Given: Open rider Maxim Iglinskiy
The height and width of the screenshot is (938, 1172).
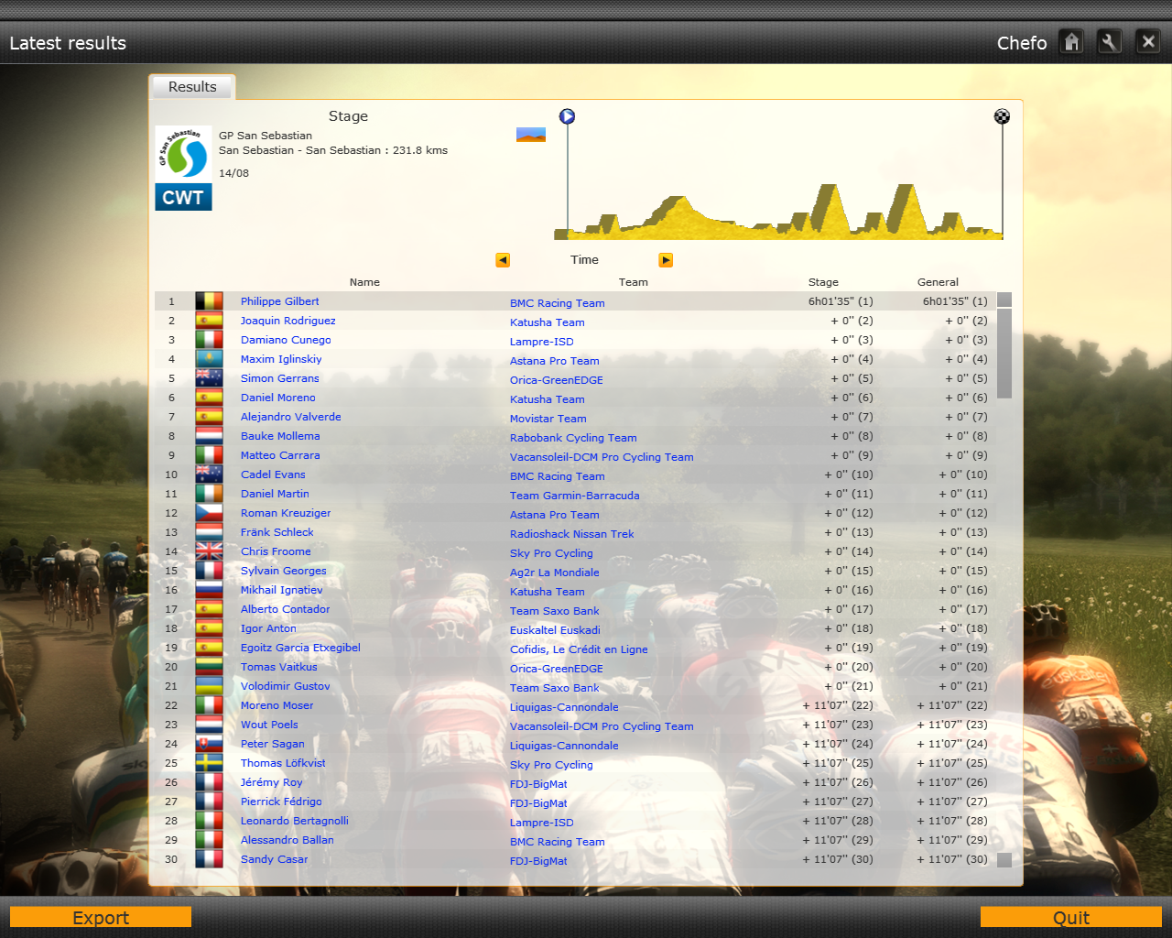Looking at the screenshot, I should click(281, 359).
